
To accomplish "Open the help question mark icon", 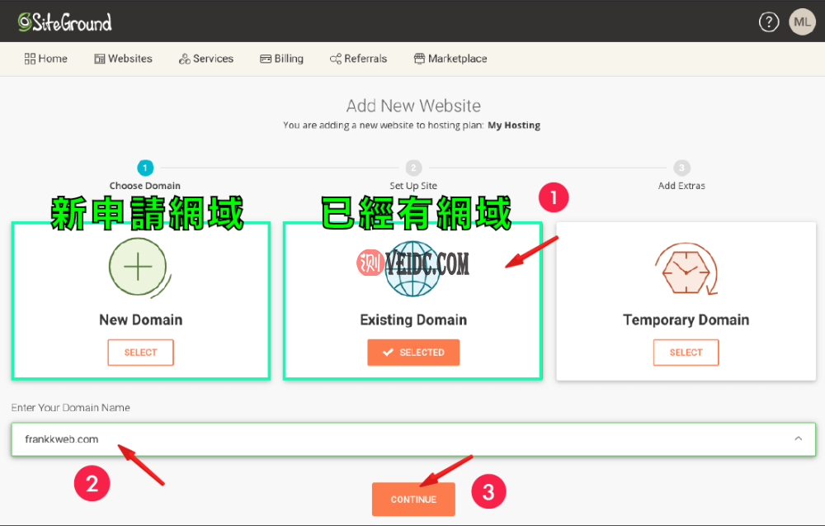I will [769, 21].
